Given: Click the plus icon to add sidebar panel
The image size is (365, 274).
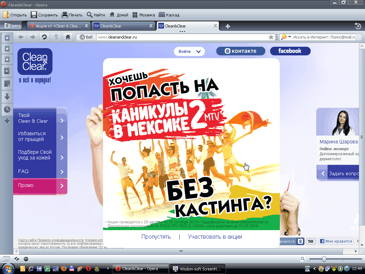Looking at the screenshot, I should [x=7, y=121].
